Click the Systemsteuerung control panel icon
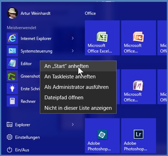The height and width of the screenshot is (156, 168). pos(12,51)
